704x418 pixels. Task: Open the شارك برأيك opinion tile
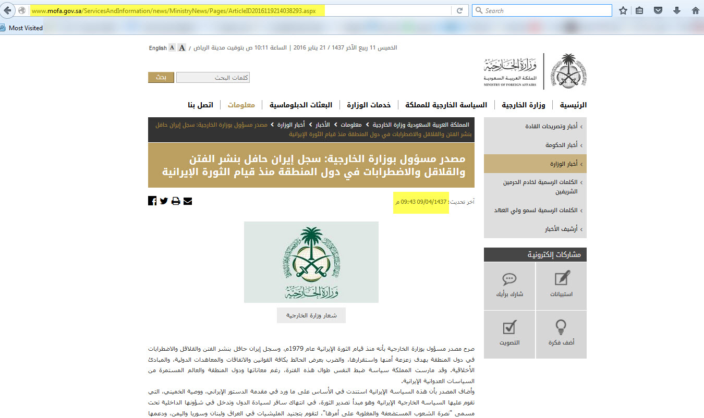click(x=509, y=286)
